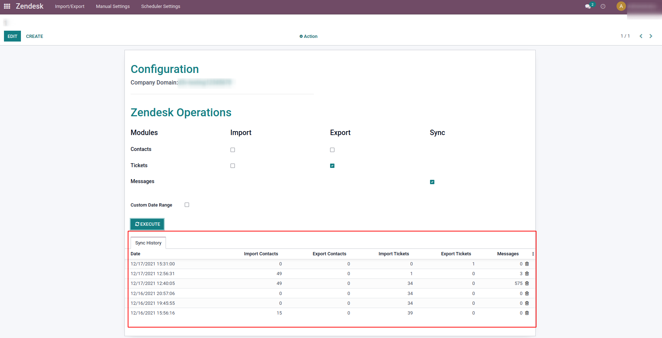Sort by Date column header

(x=135, y=254)
